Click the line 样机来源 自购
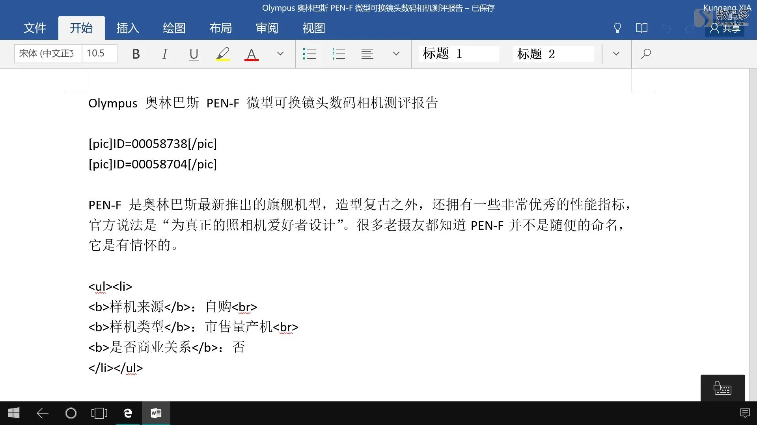Viewport: 757px width, 425px height. [x=173, y=307]
